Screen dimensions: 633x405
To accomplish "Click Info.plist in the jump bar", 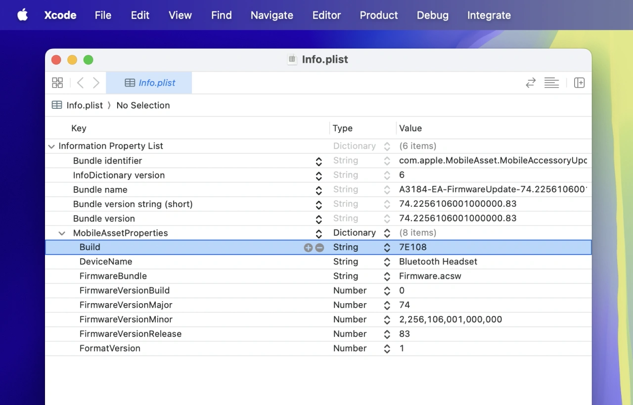I will click(x=84, y=105).
